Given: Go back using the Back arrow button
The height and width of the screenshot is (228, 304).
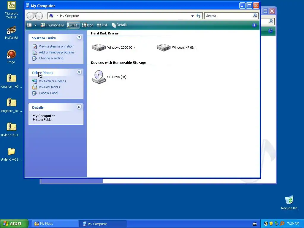Looking at the screenshot, I should point(31,16).
